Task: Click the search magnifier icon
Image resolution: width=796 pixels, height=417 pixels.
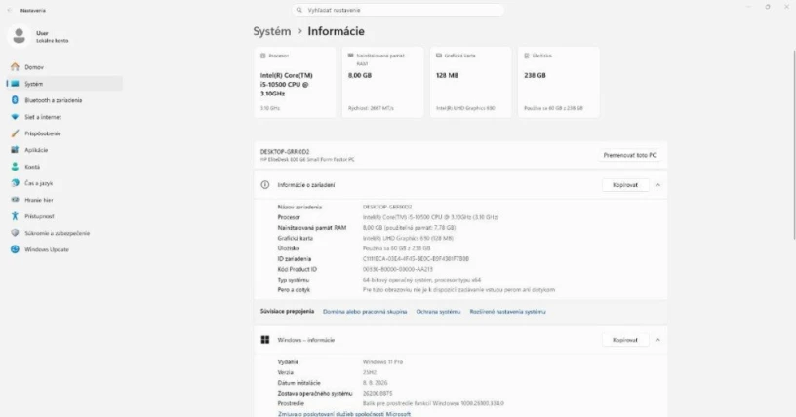Action: [299, 10]
